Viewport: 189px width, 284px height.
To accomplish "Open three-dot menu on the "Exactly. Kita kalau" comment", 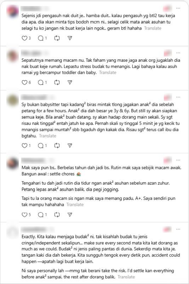I will [x=178, y=229].
